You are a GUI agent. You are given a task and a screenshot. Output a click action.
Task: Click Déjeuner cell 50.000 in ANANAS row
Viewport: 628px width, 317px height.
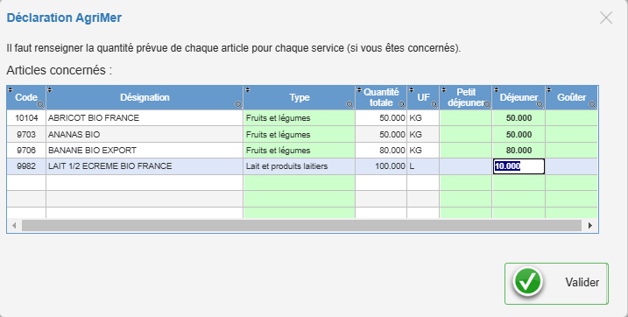pyautogui.click(x=519, y=135)
